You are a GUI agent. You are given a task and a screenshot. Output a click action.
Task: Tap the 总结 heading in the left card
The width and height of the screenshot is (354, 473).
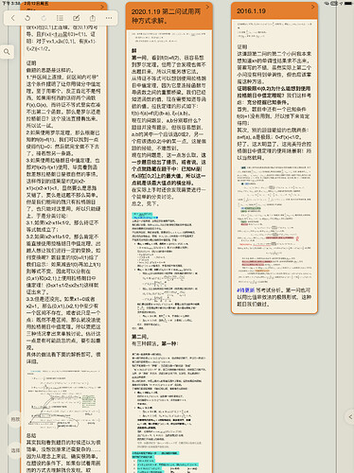31,435
